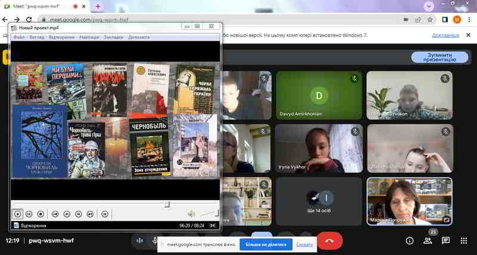Screen dimensions: 477x255
Task: Select the Davyd Amirkhonian participant tile
Action: pos(319,95)
